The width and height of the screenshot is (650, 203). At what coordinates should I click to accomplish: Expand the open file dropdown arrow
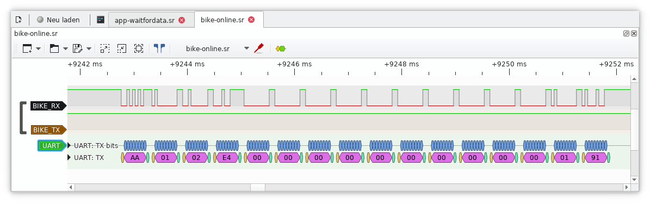point(65,48)
